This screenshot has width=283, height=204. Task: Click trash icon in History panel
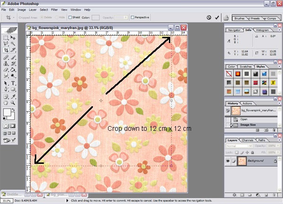pos(274,131)
